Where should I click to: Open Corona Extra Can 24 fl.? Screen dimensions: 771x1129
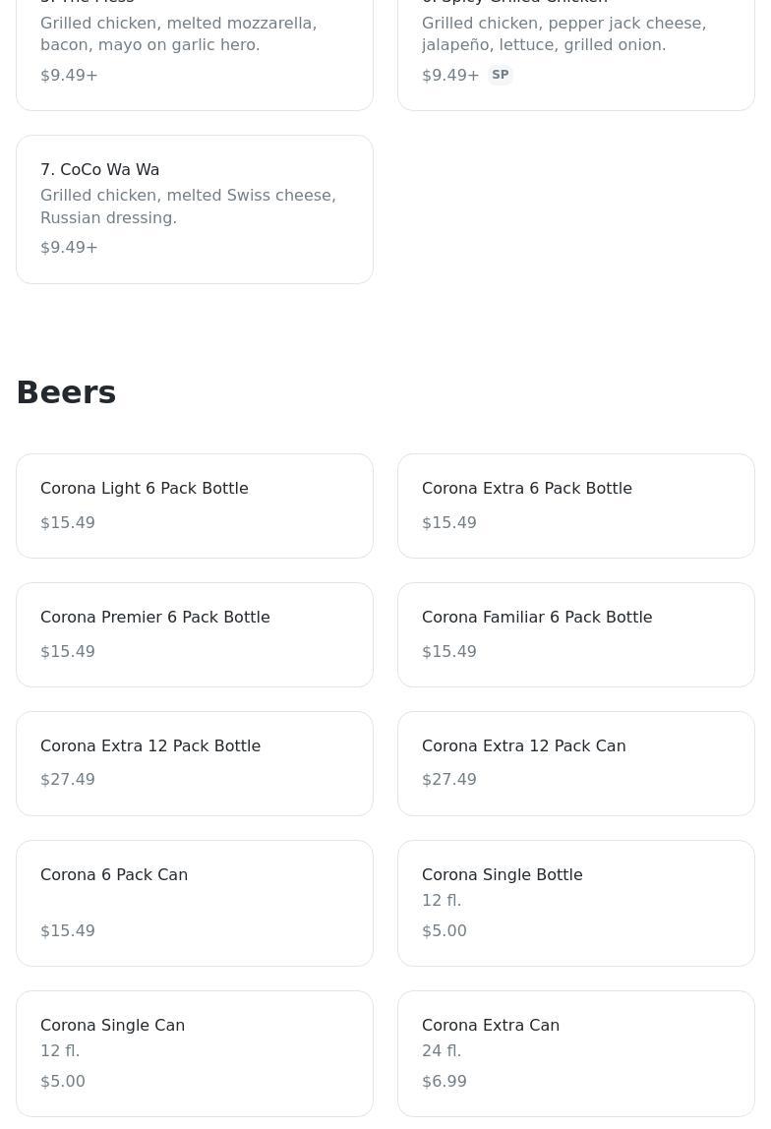[576, 1054]
